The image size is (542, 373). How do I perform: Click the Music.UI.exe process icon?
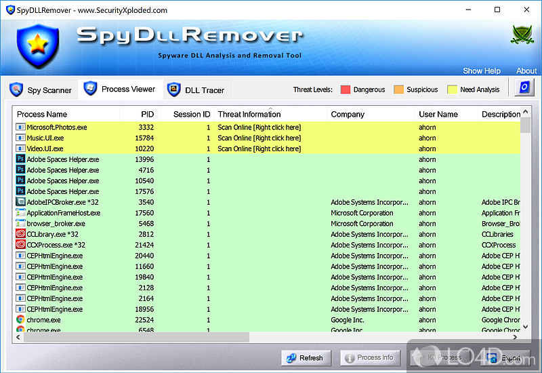(x=20, y=138)
